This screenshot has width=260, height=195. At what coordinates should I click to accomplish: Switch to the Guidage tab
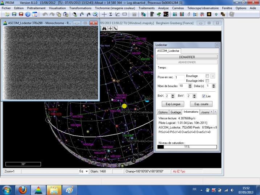click(x=175, y=112)
